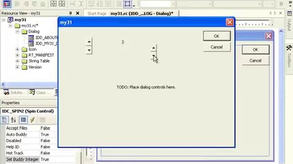This screenshot has height=164, width=293.
Task: Click the Make Same Width icon
Action: pyautogui.click(x=91, y=4)
